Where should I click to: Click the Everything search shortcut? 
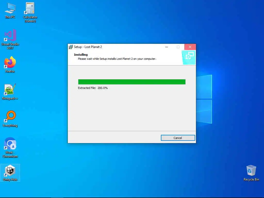10,119
